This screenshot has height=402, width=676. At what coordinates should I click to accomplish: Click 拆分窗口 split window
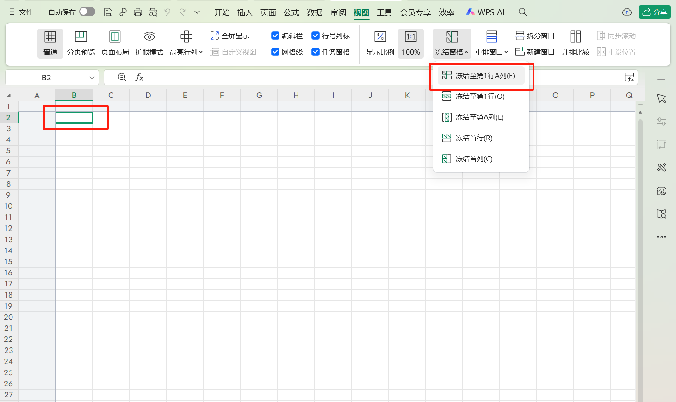(535, 36)
